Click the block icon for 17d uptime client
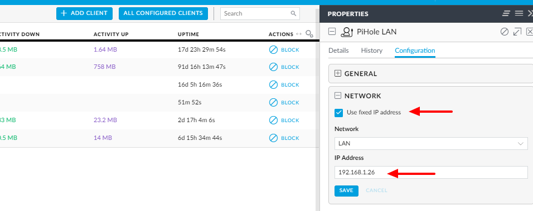The image size is (533, 211). click(273, 50)
